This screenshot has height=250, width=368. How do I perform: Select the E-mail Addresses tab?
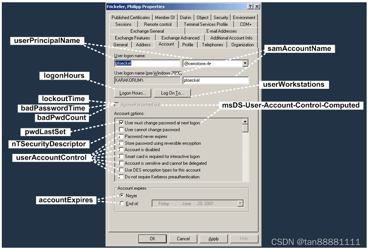tap(222, 31)
